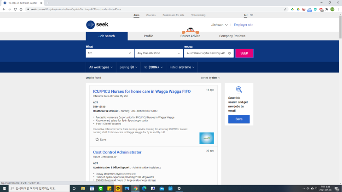Open ICU/PICU Nurses for home care job title
This screenshot has height=192, width=342.
tap(142, 91)
